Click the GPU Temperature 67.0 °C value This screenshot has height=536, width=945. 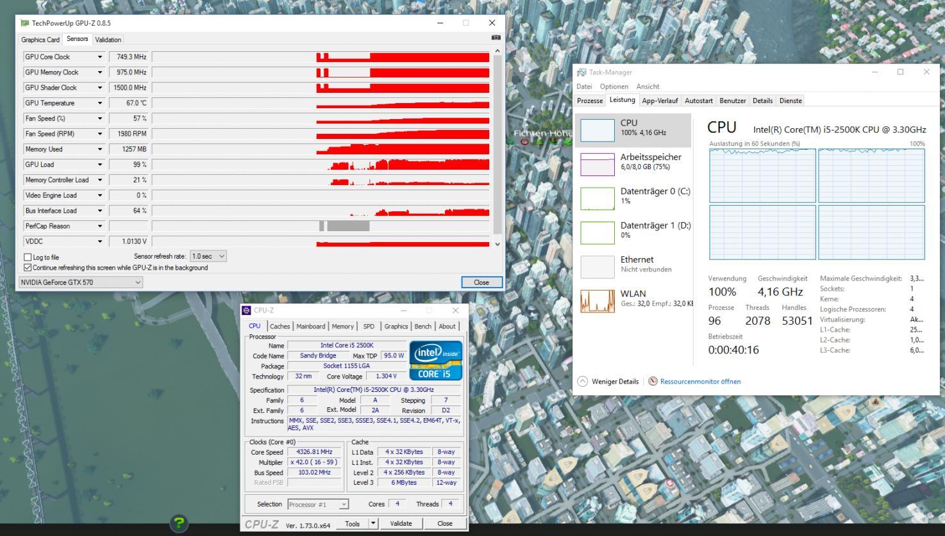[128, 103]
